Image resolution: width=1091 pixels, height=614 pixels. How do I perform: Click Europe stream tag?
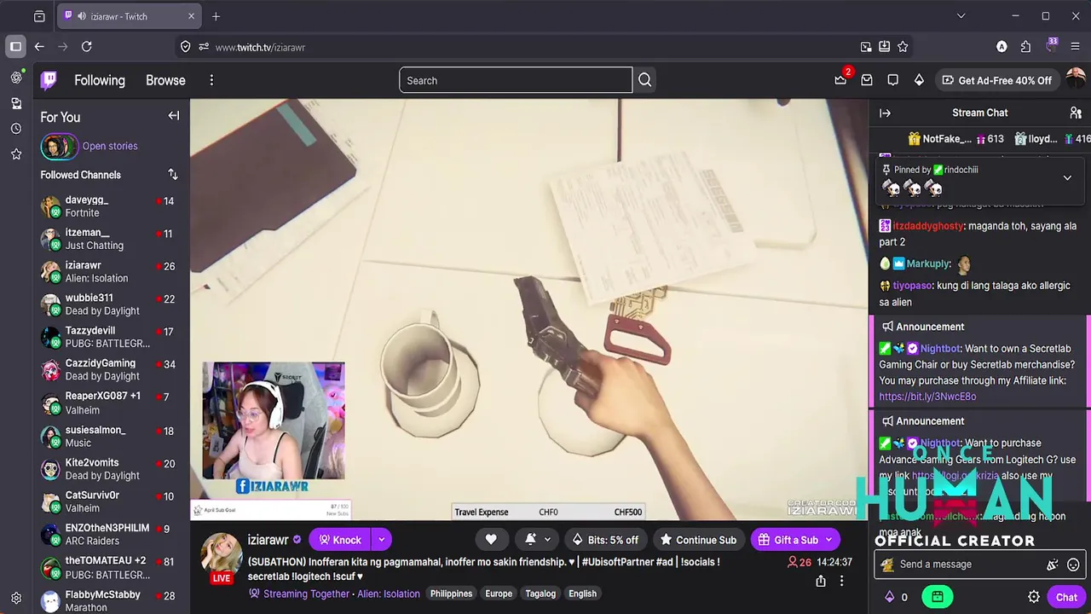click(x=499, y=594)
